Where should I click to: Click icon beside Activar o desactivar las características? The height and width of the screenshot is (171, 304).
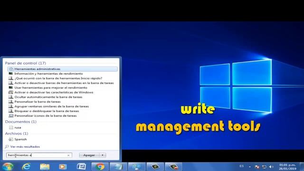11,92
